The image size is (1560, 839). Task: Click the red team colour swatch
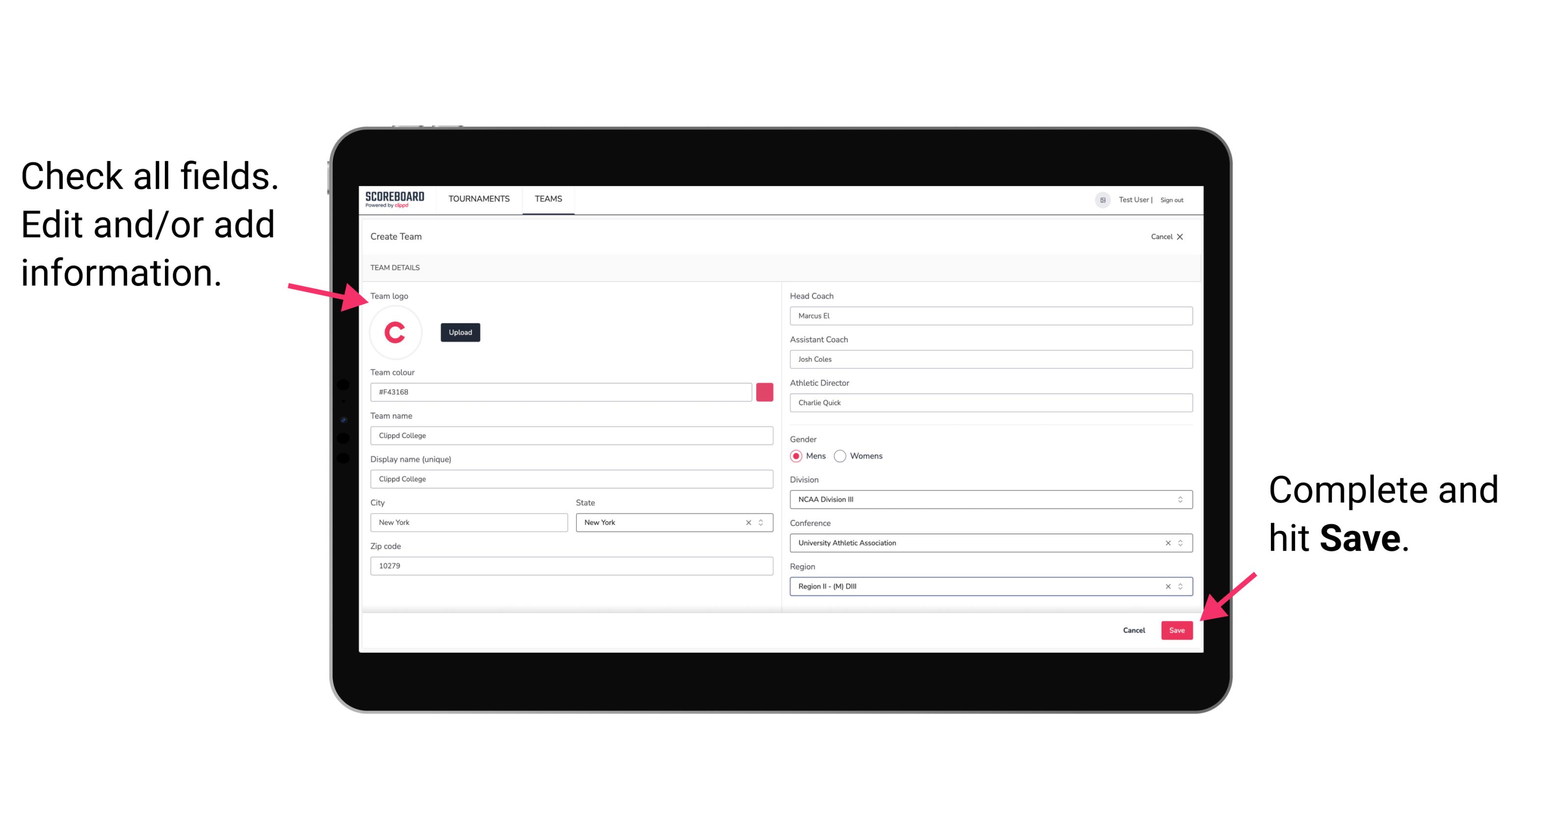click(x=765, y=392)
